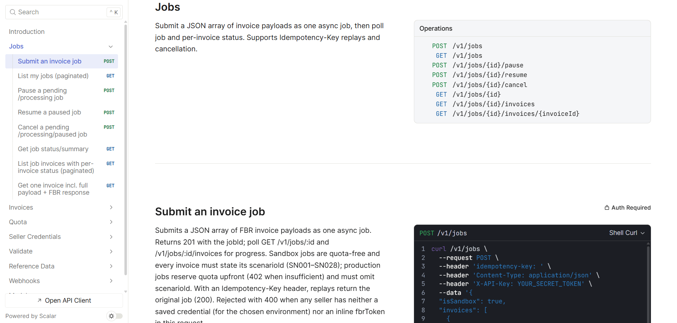Toggle the dark mode switch
The height and width of the screenshot is (323, 677).
point(115,316)
